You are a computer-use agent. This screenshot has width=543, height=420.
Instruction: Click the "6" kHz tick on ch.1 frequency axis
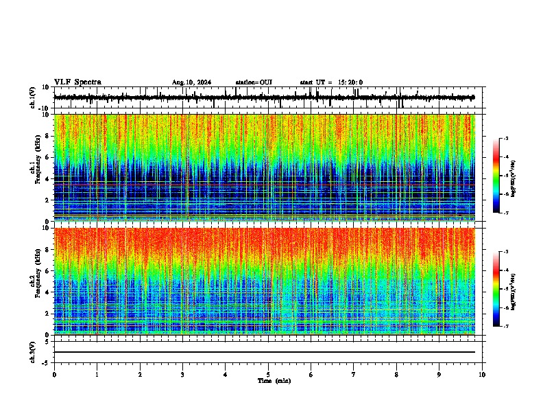tap(48, 157)
